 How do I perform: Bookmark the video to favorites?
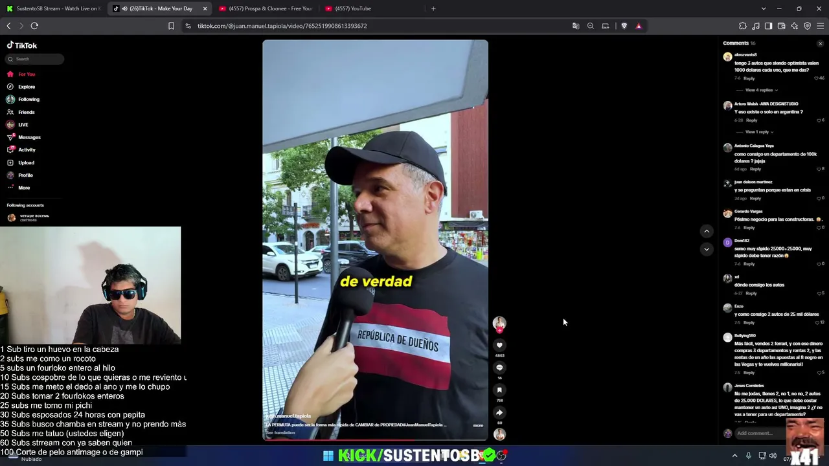(499, 390)
